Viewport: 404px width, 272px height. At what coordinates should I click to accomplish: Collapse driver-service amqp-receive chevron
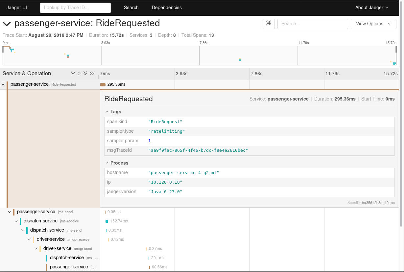(29, 239)
